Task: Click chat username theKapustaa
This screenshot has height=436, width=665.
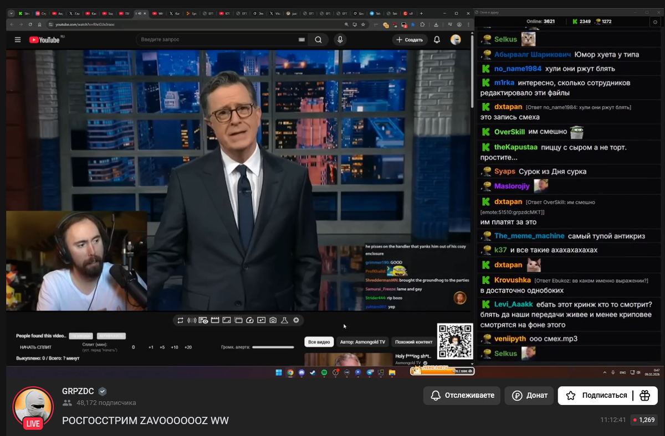Action: click(x=516, y=147)
